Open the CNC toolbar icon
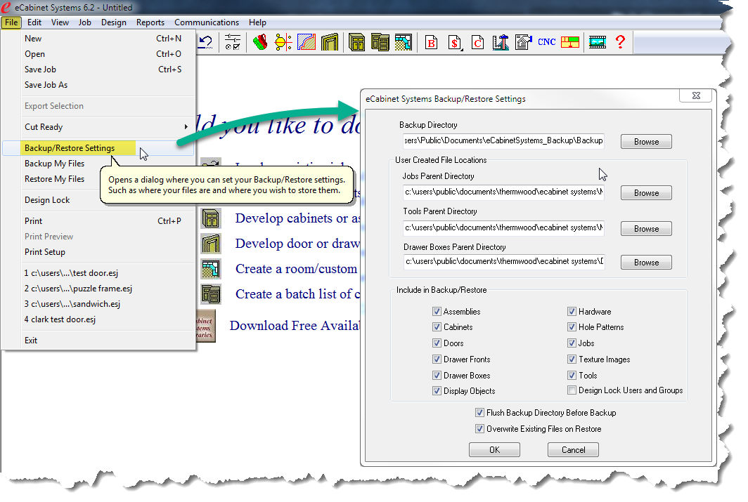The height and width of the screenshot is (502, 748). tap(546, 42)
